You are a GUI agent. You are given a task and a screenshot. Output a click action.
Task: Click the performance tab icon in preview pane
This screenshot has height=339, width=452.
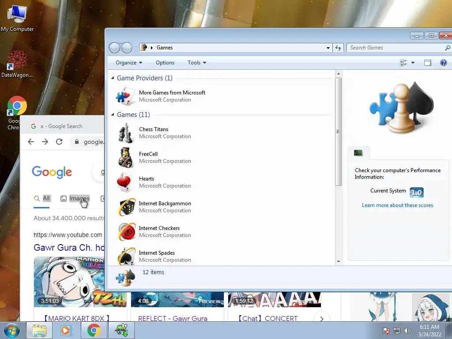click(358, 153)
